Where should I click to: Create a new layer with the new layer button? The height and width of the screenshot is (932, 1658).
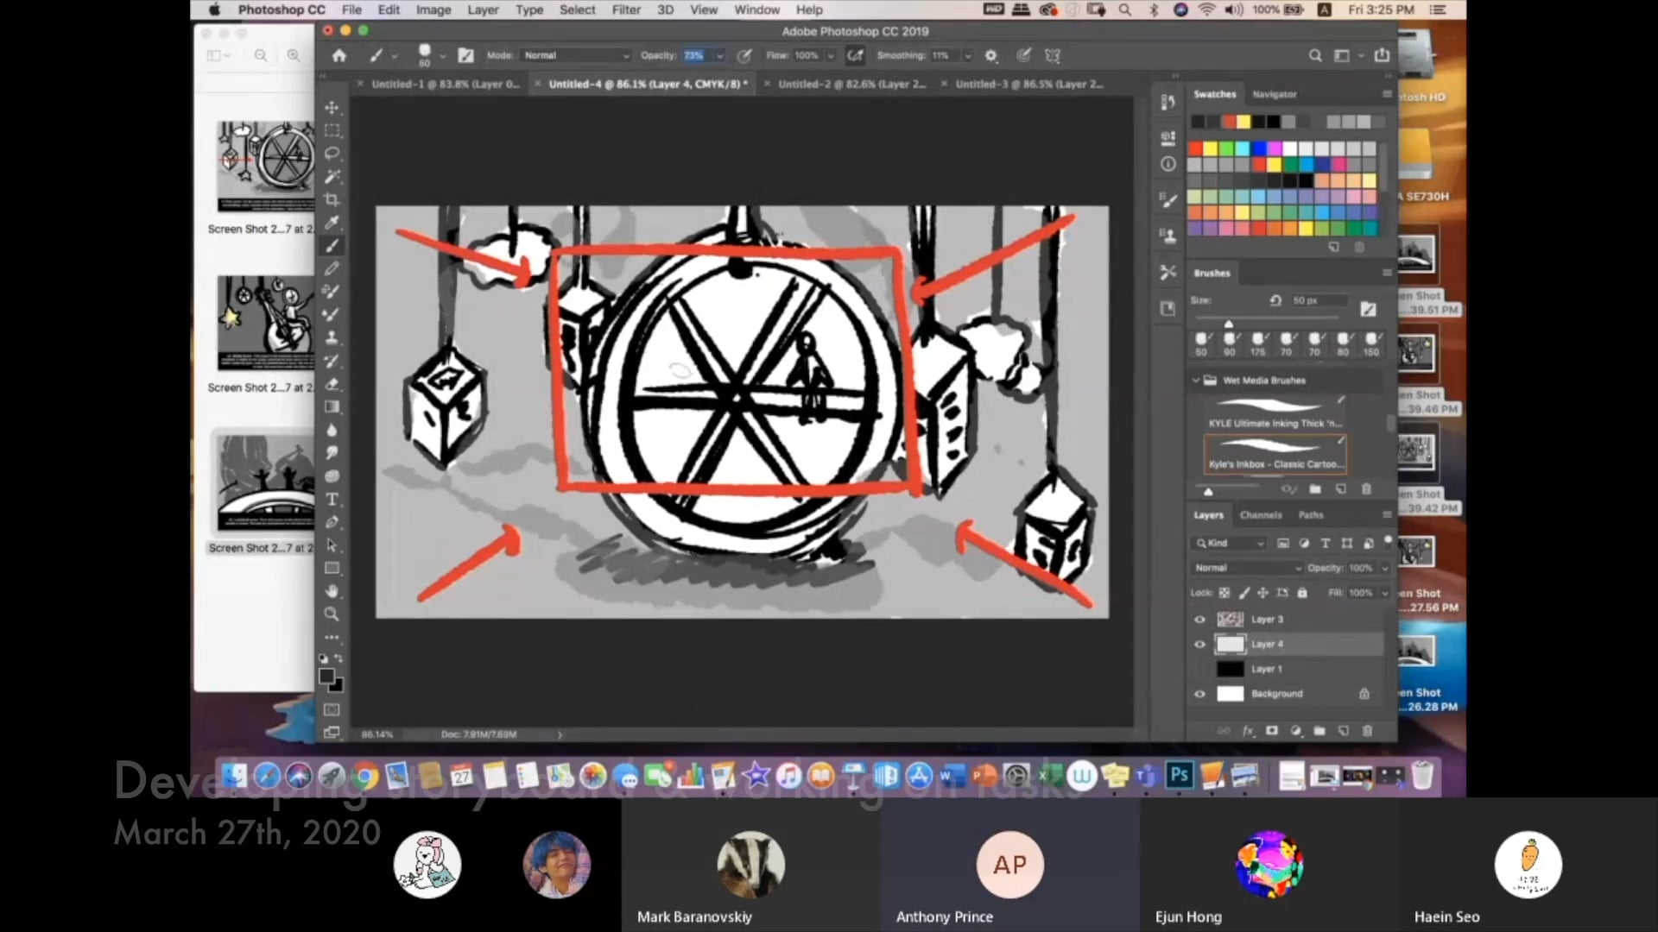(1344, 730)
